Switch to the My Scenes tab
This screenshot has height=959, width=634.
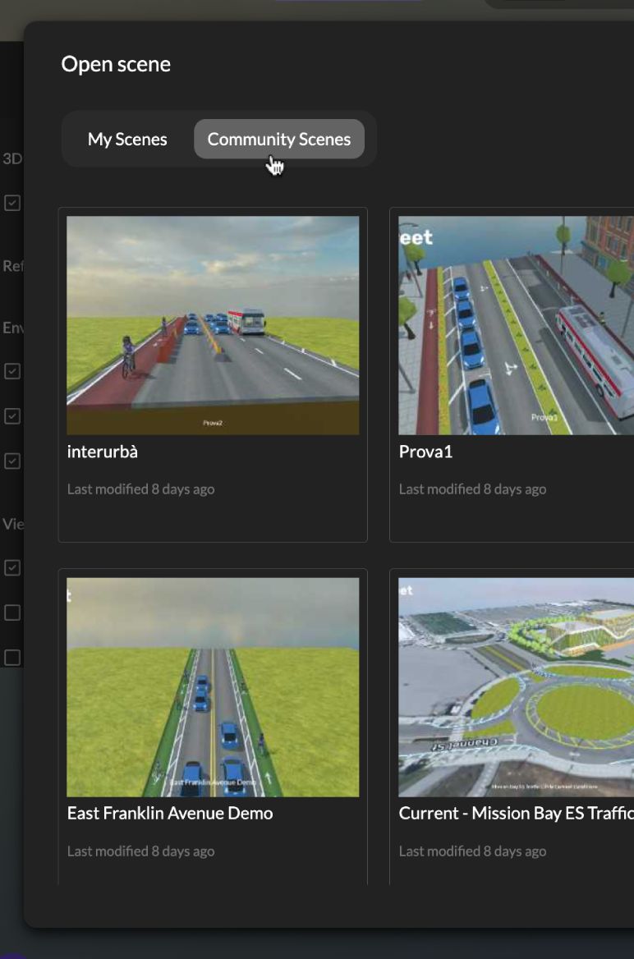click(x=127, y=140)
